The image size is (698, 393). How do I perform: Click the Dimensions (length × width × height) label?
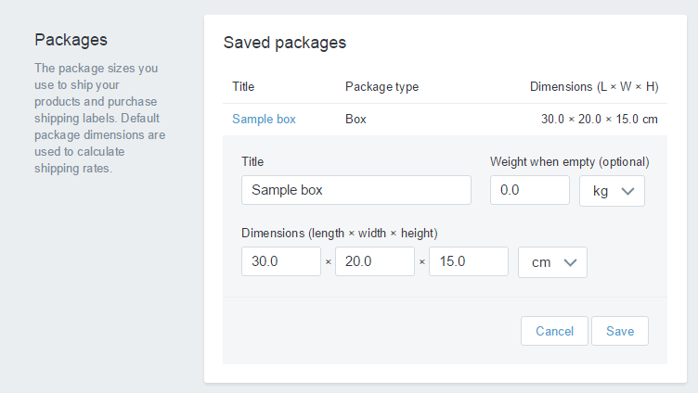(339, 233)
